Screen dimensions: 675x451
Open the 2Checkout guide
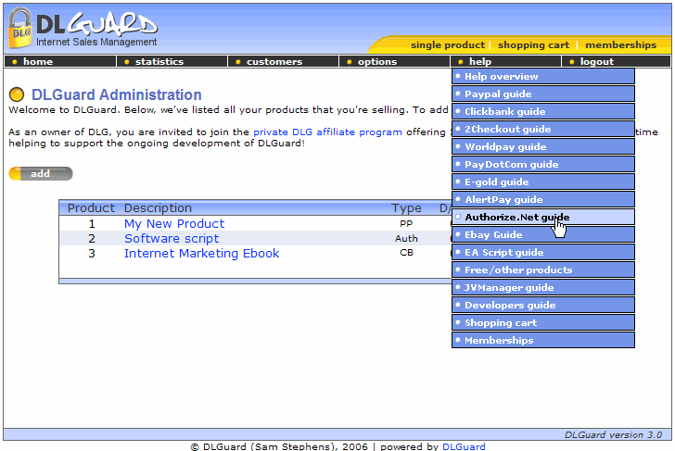point(543,130)
